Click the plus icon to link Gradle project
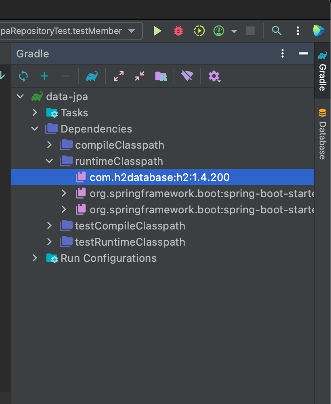Viewport: 331px width, 404px height. [44, 76]
